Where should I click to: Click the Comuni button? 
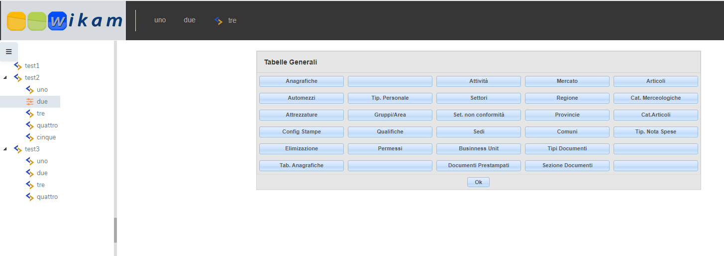(567, 132)
